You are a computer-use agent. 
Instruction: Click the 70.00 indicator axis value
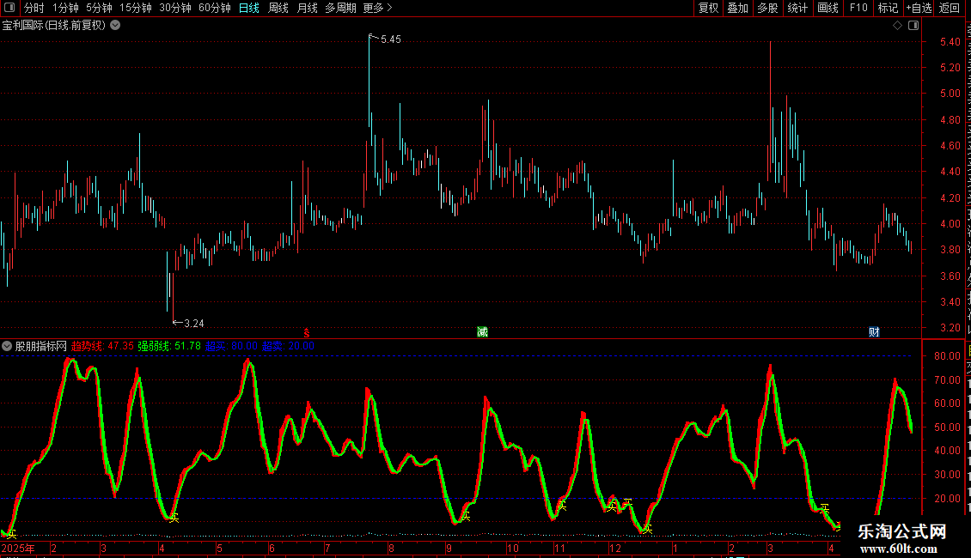(x=948, y=379)
